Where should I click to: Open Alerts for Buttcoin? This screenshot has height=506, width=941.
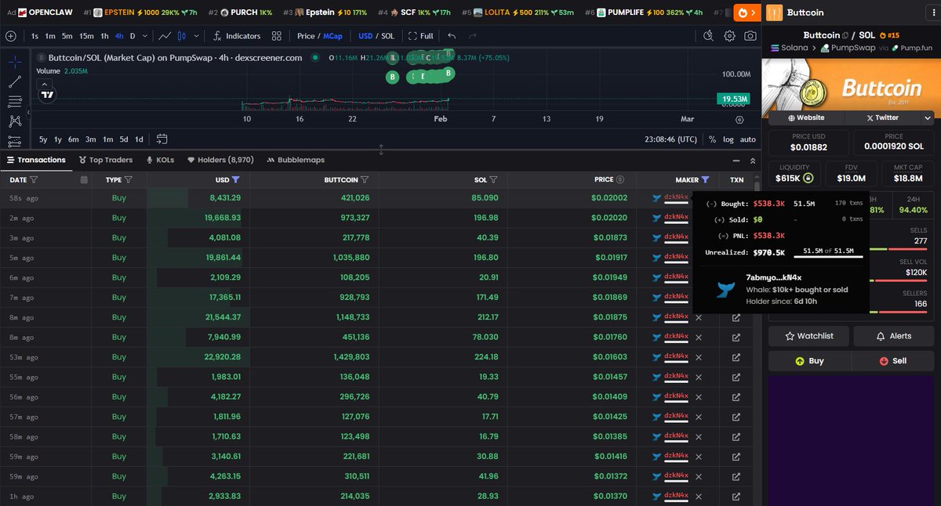click(894, 336)
